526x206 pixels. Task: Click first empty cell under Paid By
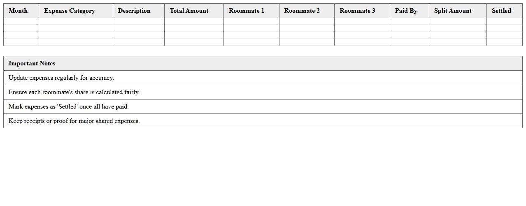coord(409,21)
